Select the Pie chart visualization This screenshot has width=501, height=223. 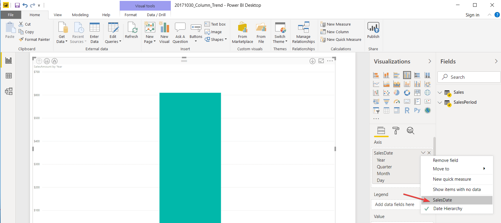pyautogui.click(x=397, y=93)
